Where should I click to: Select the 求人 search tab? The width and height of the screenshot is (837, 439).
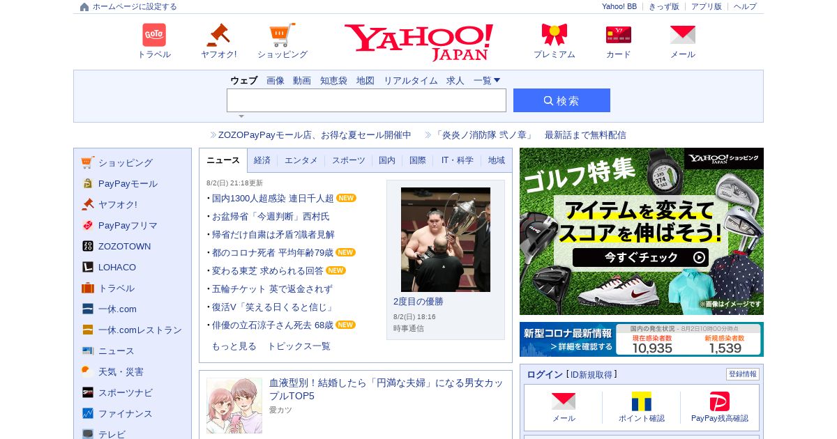pyautogui.click(x=455, y=80)
